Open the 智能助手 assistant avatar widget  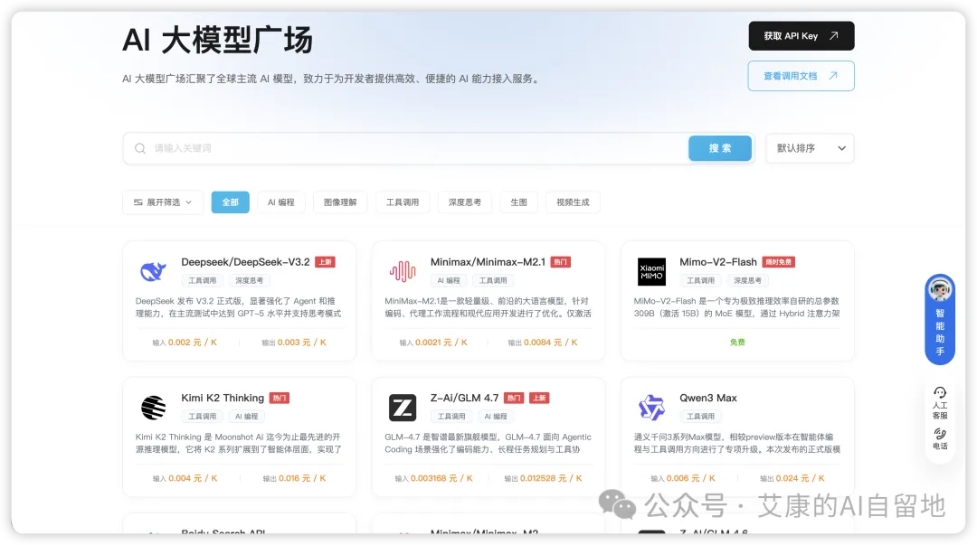[x=940, y=319]
